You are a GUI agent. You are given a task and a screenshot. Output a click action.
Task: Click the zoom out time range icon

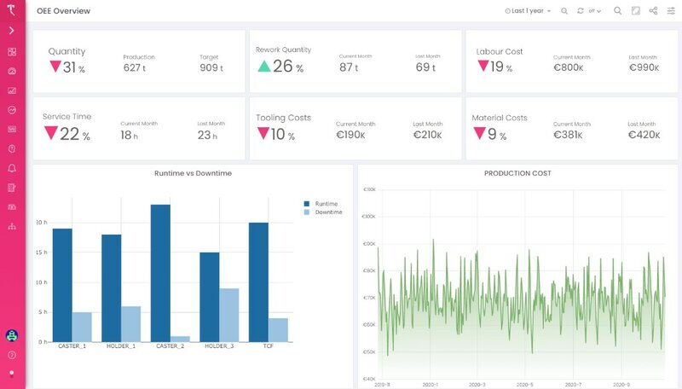click(564, 11)
